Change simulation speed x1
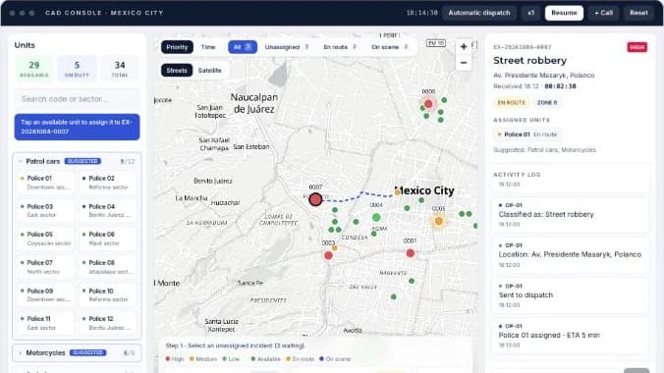 [530, 13]
